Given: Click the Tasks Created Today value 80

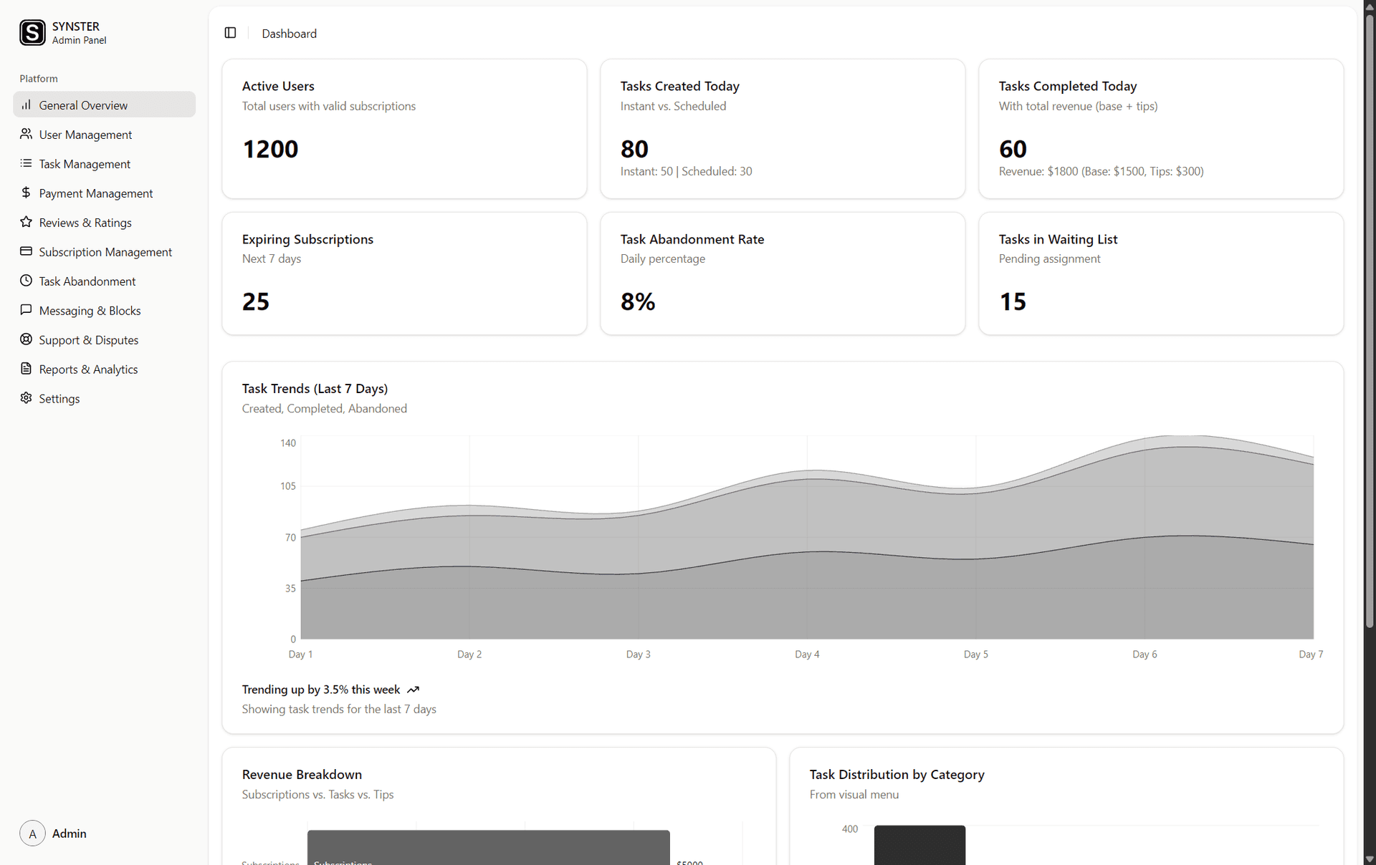Looking at the screenshot, I should (634, 149).
